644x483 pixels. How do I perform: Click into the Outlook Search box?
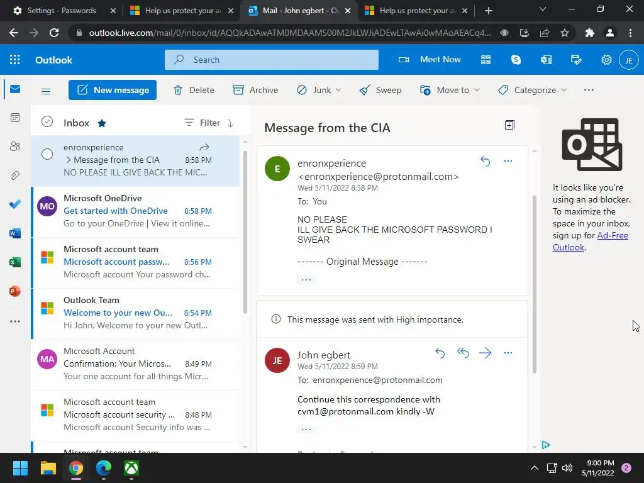pyautogui.click(x=272, y=60)
